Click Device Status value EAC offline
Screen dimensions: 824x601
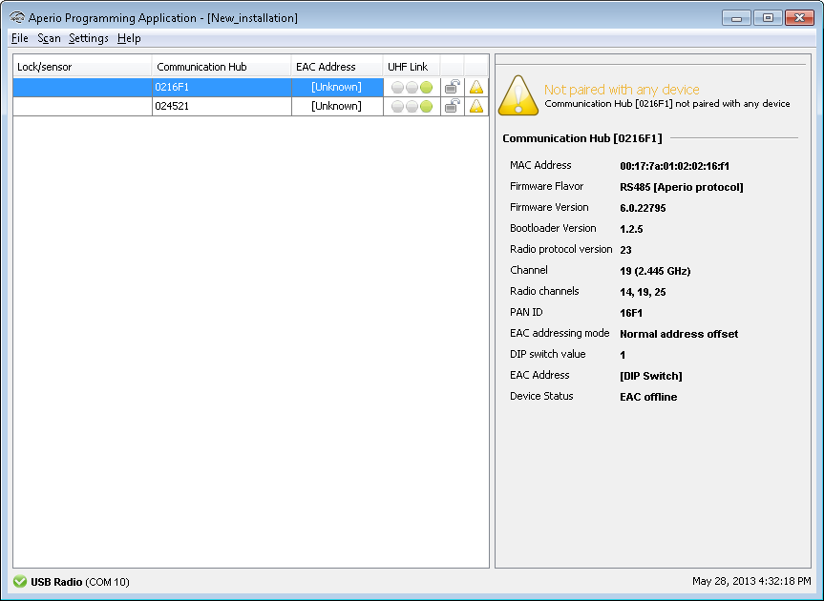[648, 397]
